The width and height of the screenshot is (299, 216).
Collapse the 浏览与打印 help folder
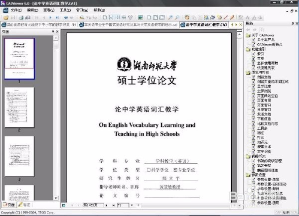click(248, 73)
